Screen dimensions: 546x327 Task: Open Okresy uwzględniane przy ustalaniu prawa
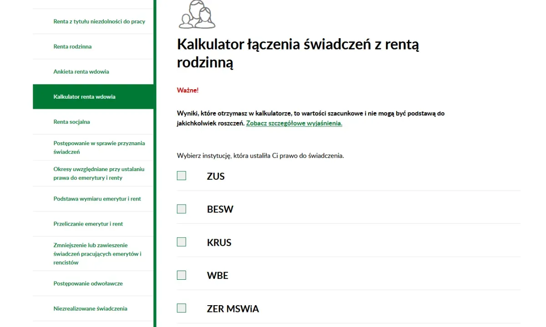coord(99,173)
